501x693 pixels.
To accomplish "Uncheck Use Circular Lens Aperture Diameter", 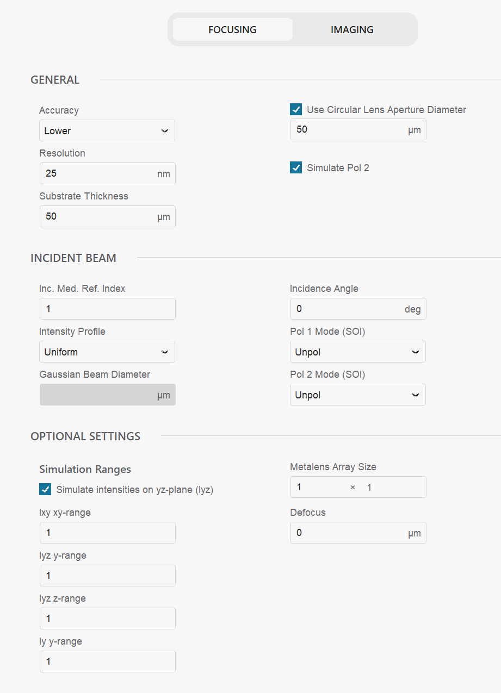I will coord(296,110).
